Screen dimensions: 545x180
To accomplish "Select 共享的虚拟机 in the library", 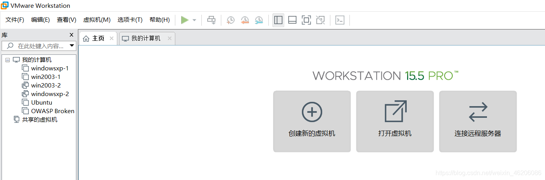I will pos(39,120).
